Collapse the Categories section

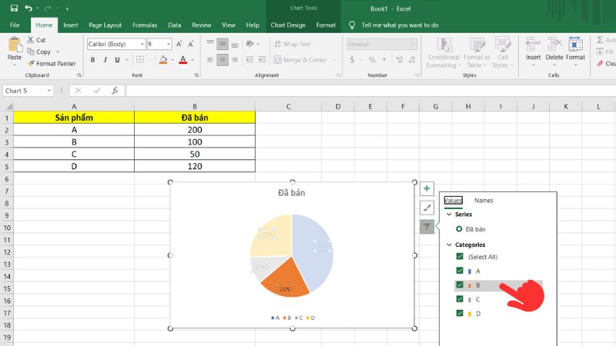(448, 245)
